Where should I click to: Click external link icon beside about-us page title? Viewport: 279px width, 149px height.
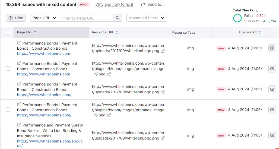(x=19, y=125)
